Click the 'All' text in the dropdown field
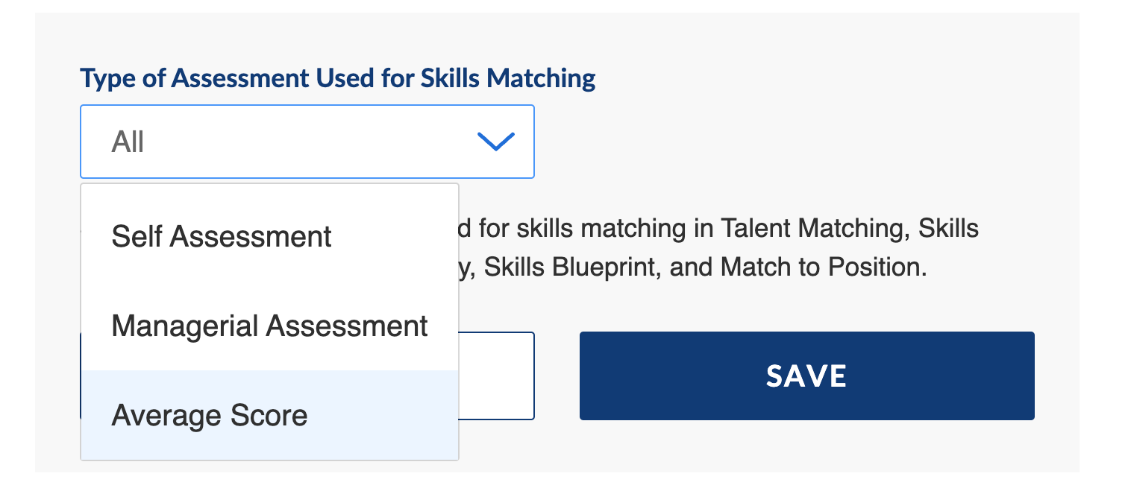This screenshot has width=1128, height=494. (x=128, y=142)
